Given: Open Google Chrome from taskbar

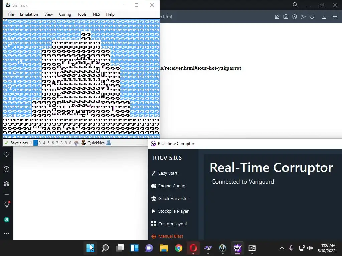Looking at the screenshot, I should pyautogui.click(x=179, y=248).
